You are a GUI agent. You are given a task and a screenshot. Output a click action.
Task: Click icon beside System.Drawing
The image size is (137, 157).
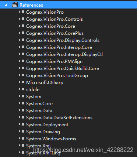(21, 131)
